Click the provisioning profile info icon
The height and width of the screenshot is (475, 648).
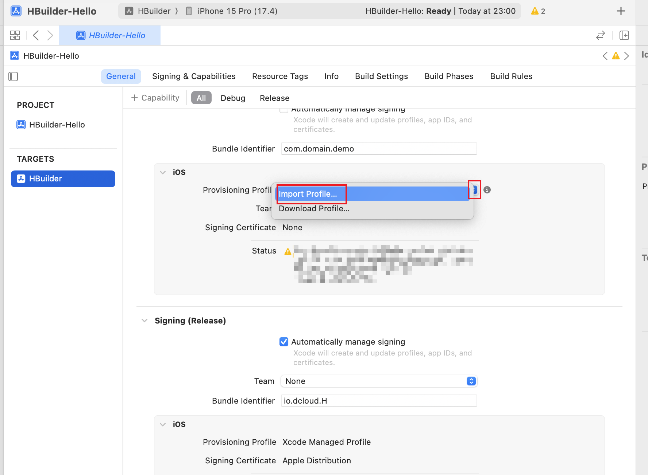[x=487, y=190]
